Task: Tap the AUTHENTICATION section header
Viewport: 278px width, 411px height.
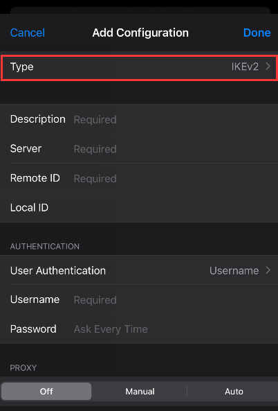Action: [x=45, y=246]
